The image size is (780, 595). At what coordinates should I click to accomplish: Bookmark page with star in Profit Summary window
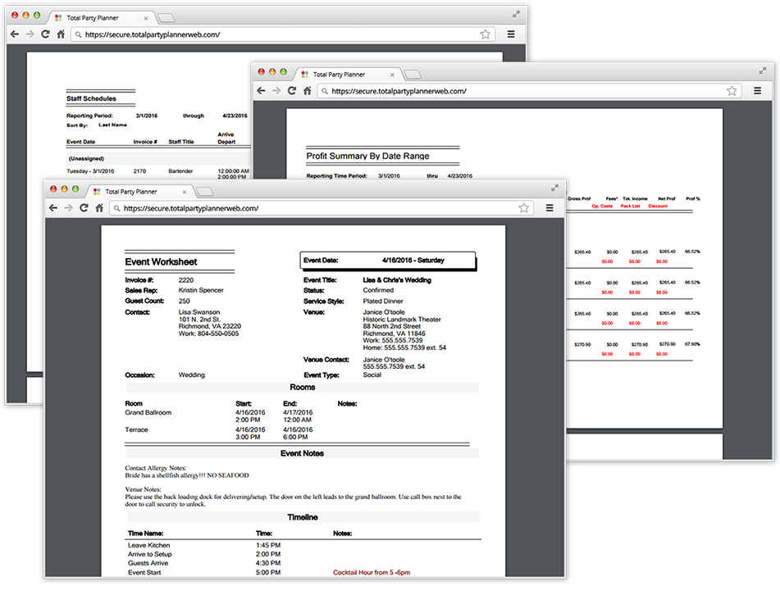tap(732, 90)
